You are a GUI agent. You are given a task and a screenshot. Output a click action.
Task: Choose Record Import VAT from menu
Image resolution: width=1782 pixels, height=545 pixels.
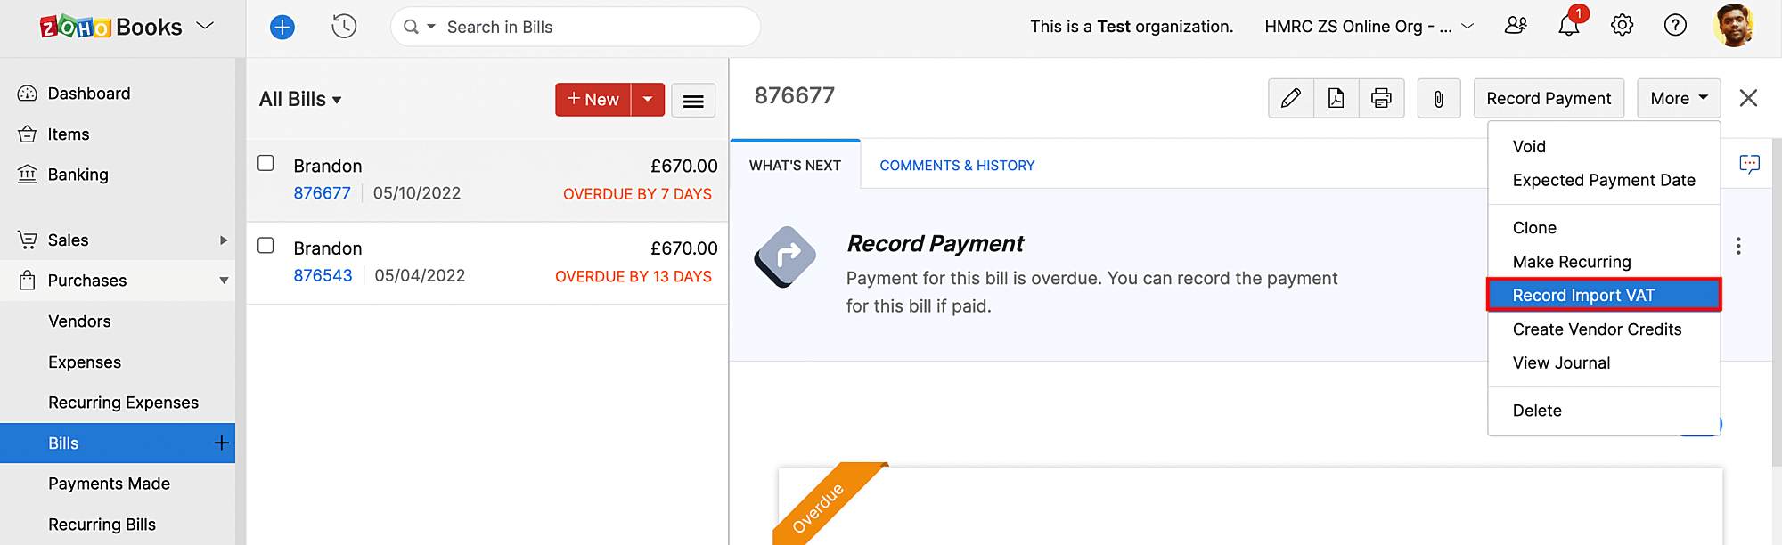click(x=1583, y=296)
